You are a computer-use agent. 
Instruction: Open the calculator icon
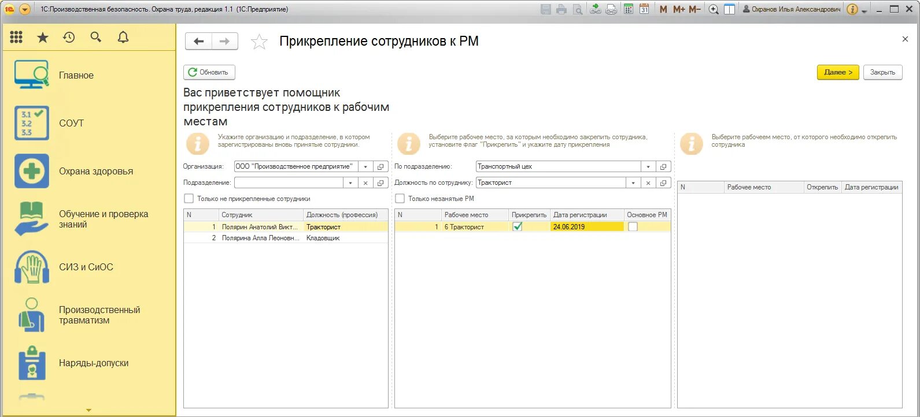(629, 9)
